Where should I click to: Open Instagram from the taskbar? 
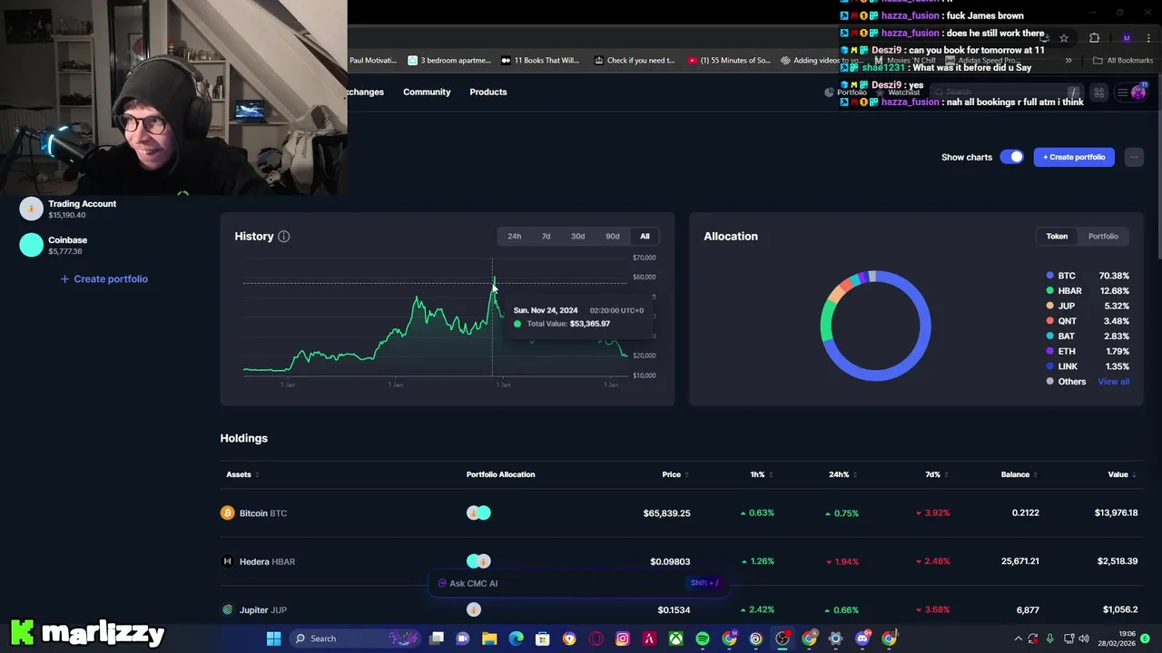622,638
